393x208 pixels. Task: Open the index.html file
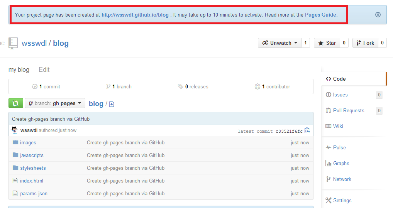[x=31, y=181]
